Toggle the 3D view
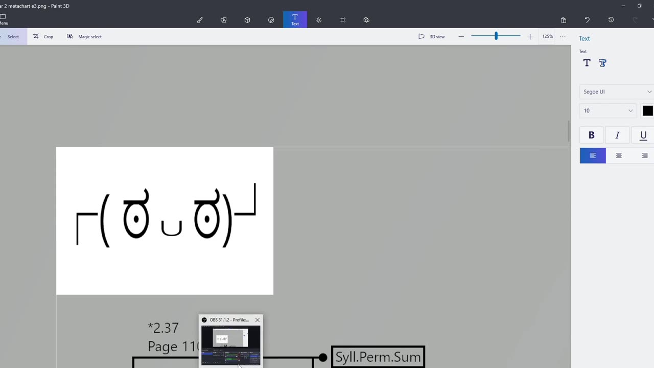 coord(432,37)
